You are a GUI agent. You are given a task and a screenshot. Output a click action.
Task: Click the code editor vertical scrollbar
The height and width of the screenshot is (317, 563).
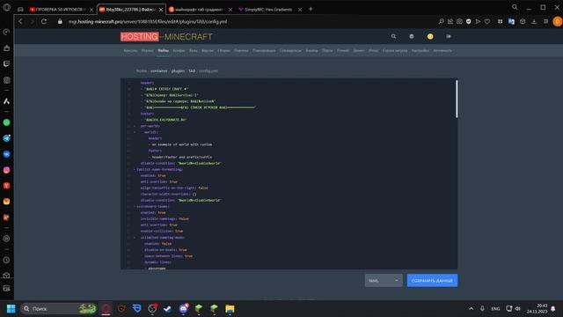457,99
